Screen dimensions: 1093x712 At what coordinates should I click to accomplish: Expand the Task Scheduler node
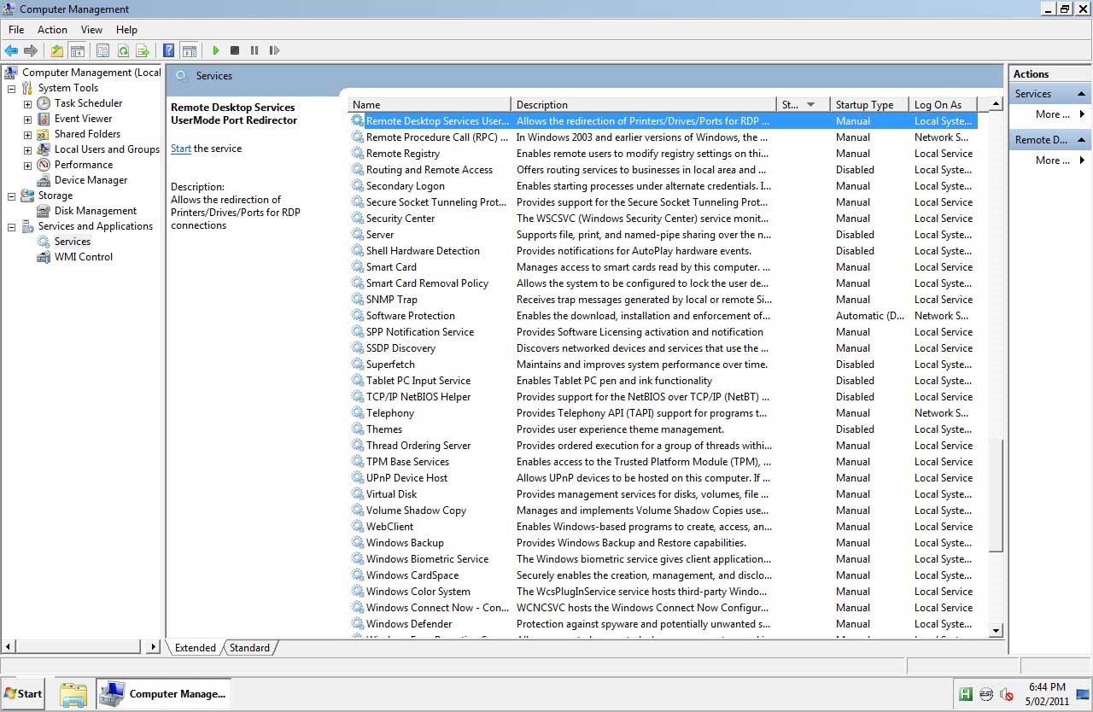(27, 103)
